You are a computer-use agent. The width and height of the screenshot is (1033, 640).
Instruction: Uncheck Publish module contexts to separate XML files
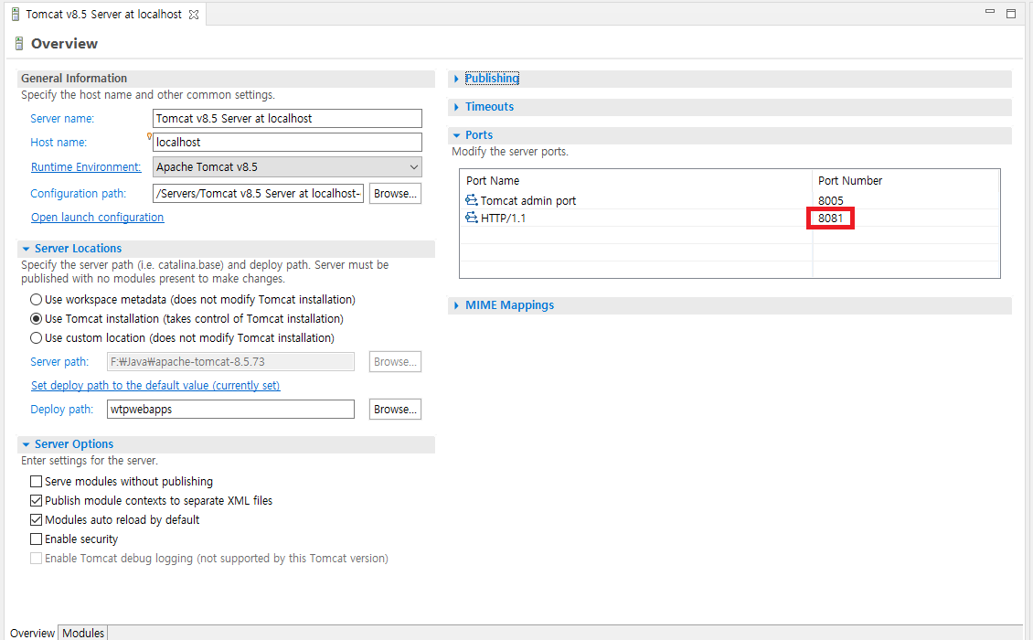37,500
